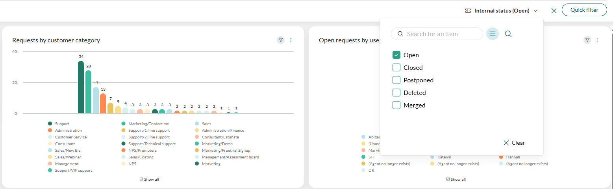
Task: Click the bar with value 28
Action: click(88, 92)
